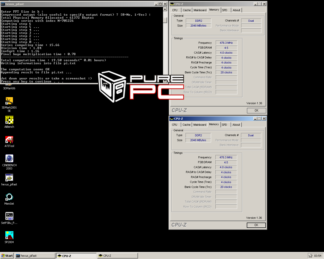This screenshot has height=259, width=324.
Task: Click the Size field in upper CPU-Z
Action: click(x=198, y=26)
